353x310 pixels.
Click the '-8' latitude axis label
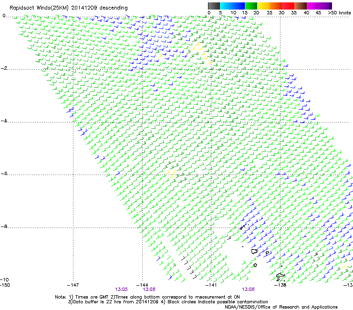click(4, 227)
